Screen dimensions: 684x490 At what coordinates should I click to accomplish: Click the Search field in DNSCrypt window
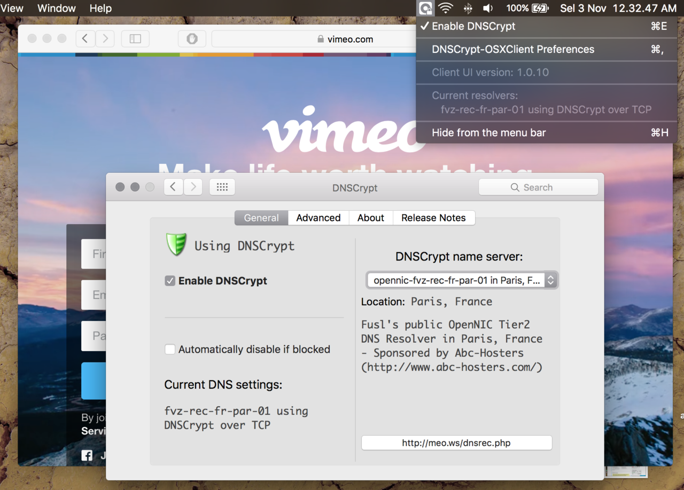coord(538,187)
